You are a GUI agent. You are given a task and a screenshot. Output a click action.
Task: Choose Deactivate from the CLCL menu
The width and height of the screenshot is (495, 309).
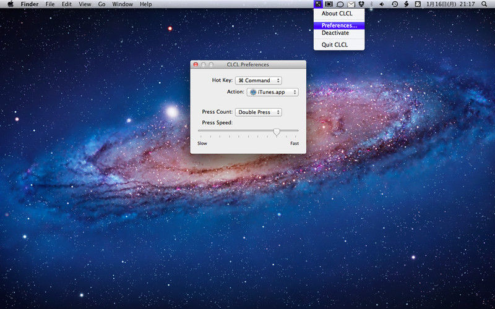coord(335,33)
